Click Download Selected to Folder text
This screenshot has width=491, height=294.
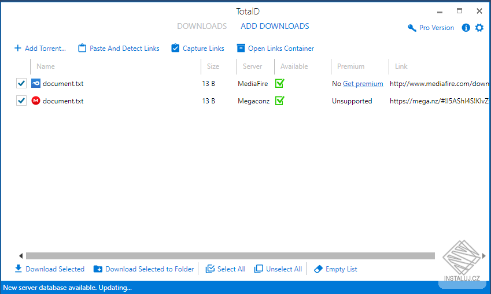(149, 269)
